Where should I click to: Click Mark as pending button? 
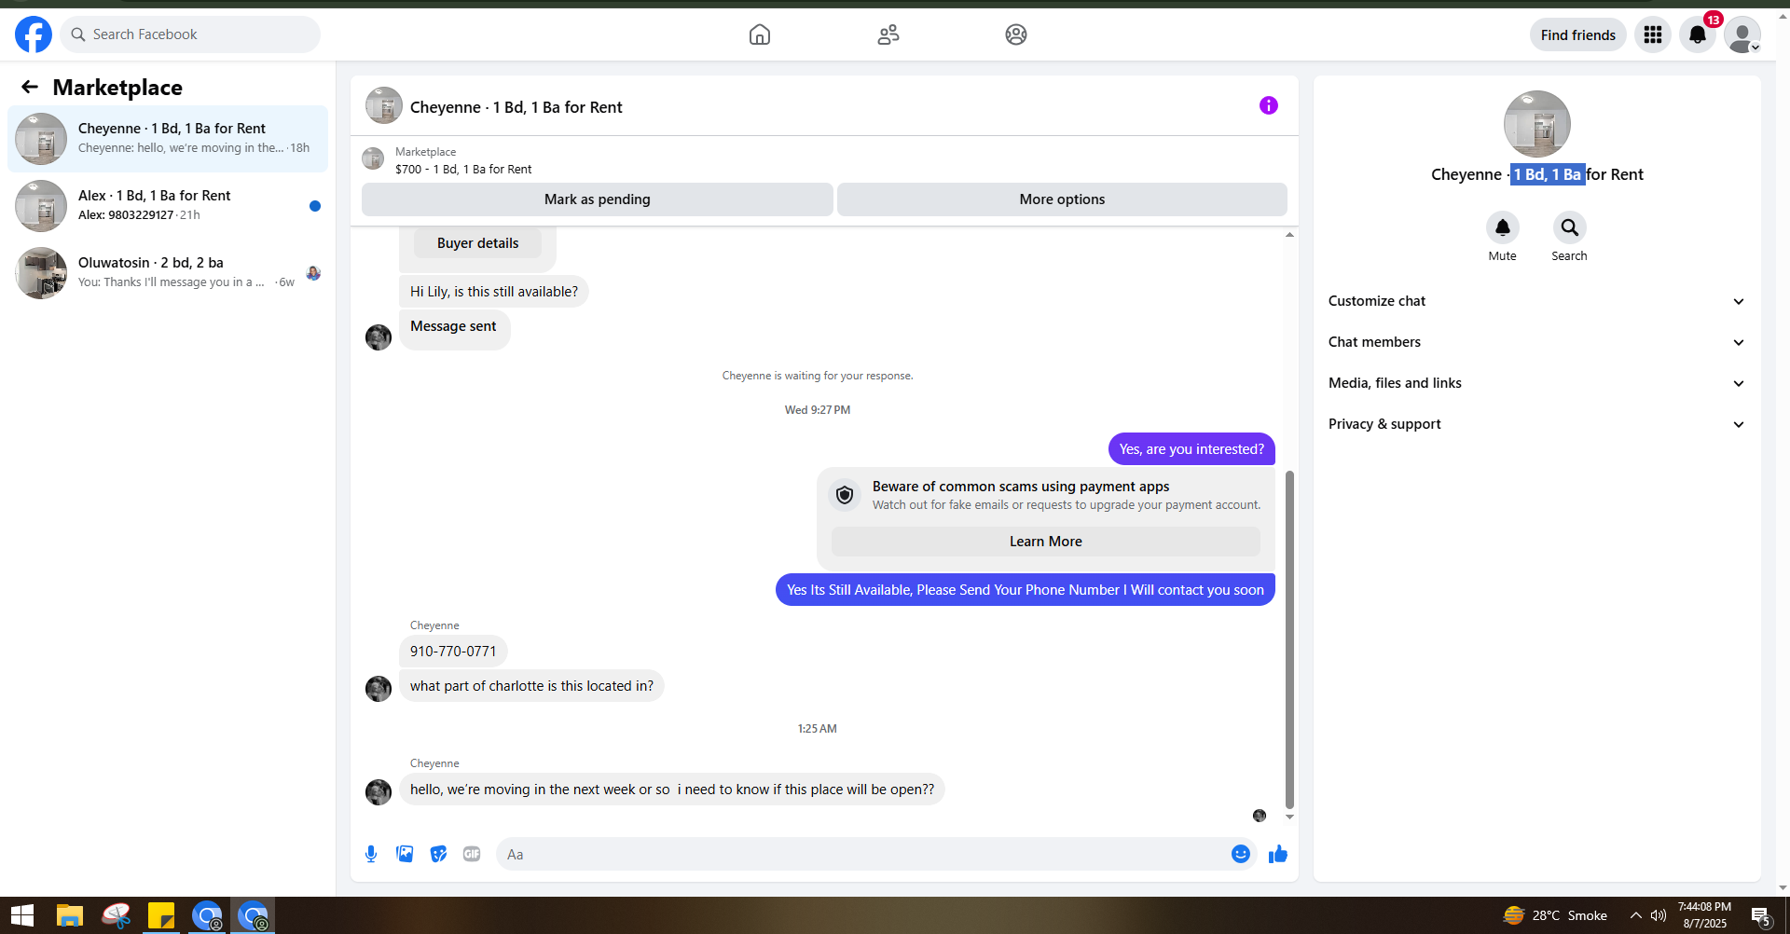(x=598, y=199)
